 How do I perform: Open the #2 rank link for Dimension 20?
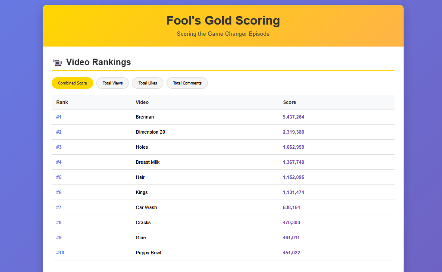(x=59, y=132)
